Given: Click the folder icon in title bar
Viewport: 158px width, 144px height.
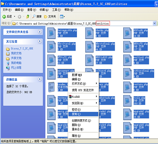Looking at the screenshot, I should [3, 4].
